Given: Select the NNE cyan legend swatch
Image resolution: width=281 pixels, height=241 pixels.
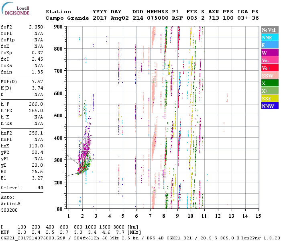Looking at the screenshot, I should (x=270, y=37).
